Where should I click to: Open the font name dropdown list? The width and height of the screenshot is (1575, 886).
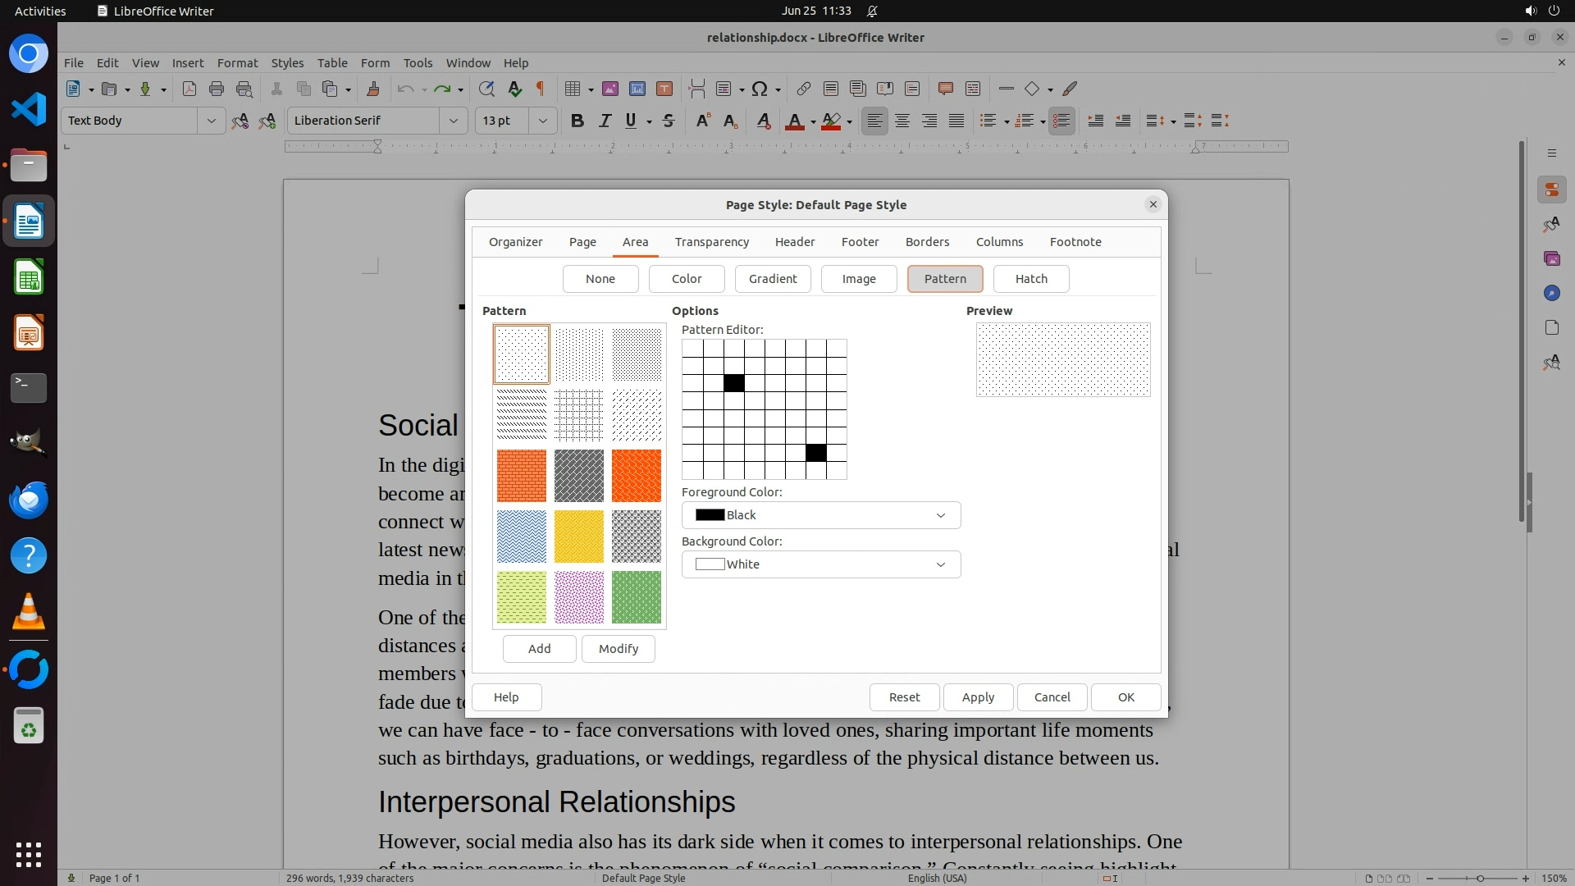click(x=453, y=121)
